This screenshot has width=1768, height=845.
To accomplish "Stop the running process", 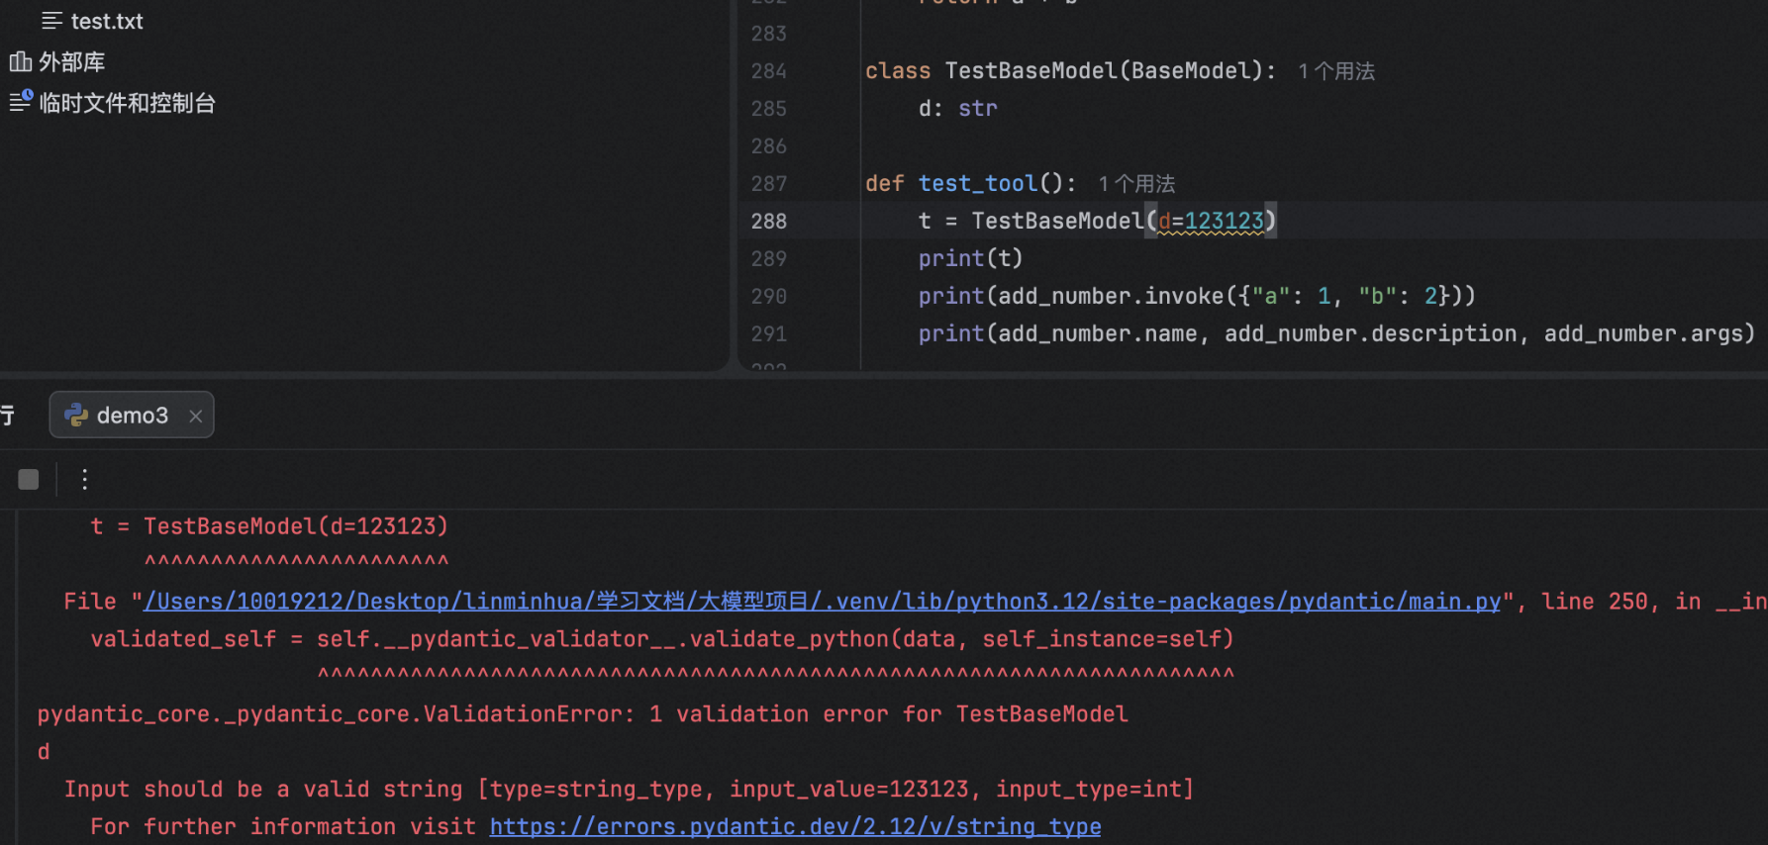I will [29, 480].
